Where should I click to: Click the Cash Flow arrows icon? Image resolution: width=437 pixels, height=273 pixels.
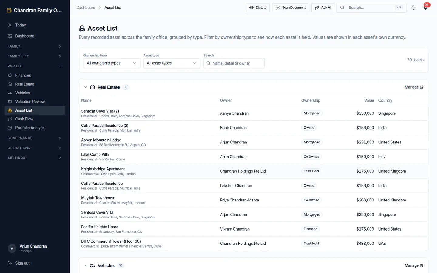10,119
